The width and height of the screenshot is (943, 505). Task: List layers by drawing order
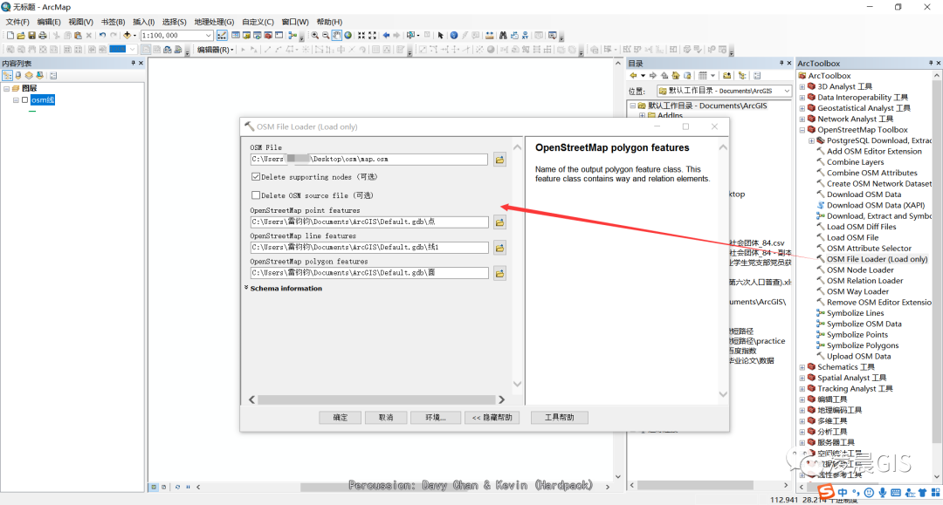(x=7, y=76)
